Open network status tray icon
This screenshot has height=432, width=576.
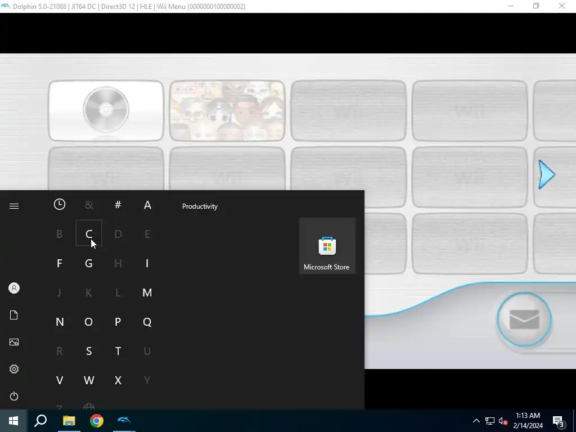[x=490, y=421]
